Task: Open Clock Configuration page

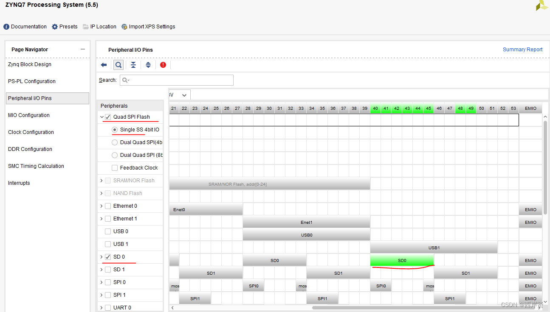Action: point(31,132)
